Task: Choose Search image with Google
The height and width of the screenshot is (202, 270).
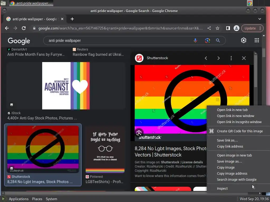Action: coord(237,179)
